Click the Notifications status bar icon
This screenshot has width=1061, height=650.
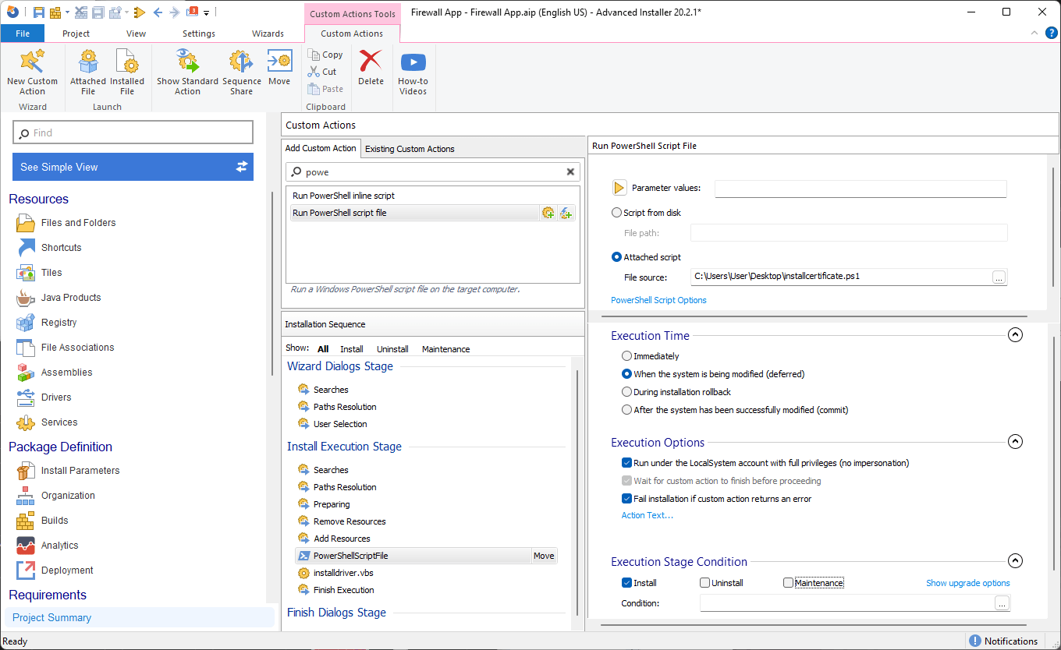(x=974, y=641)
